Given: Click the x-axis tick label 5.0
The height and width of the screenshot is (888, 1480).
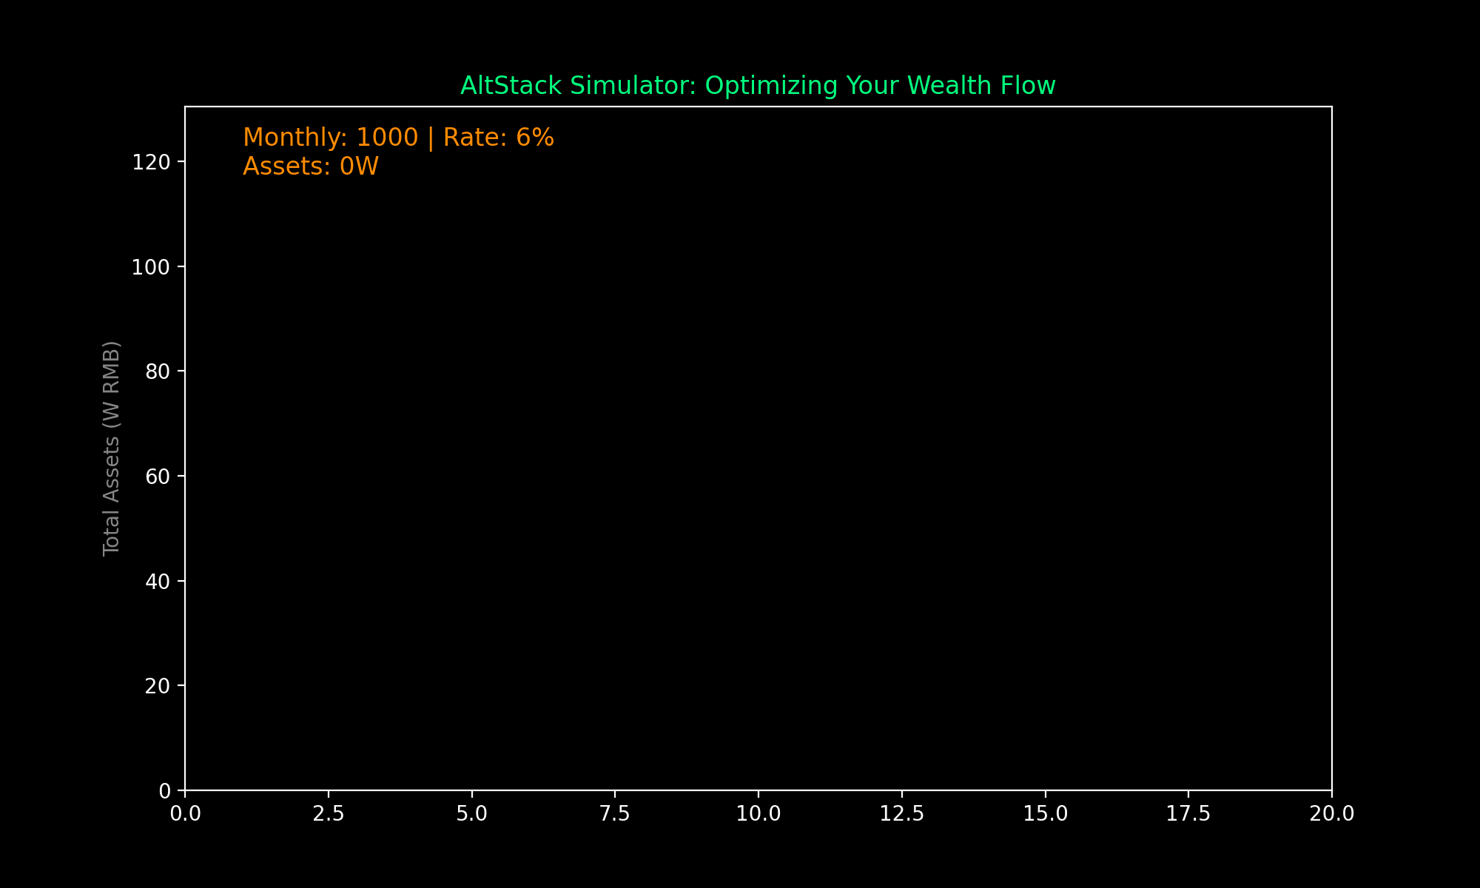Looking at the screenshot, I should [471, 814].
